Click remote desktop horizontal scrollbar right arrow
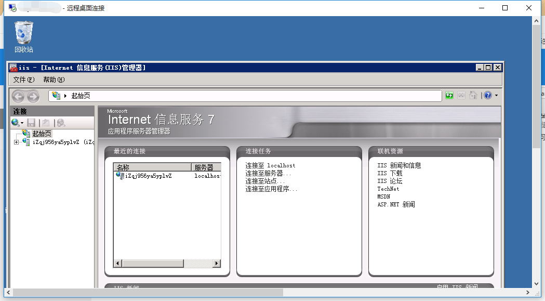 [x=528, y=293]
